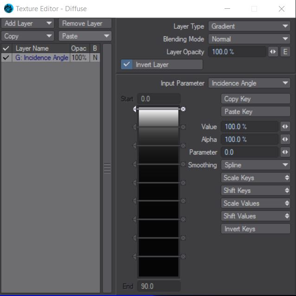Screen dimensions: 296x296
Task: Expand the Blending Mode dropdown
Action: 249,39
